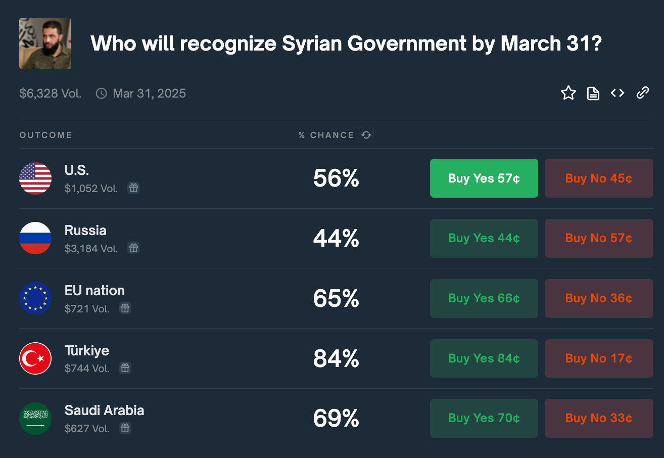Click the gift icon under Türkiye
The image size is (664, 458).
coord(125,368)
